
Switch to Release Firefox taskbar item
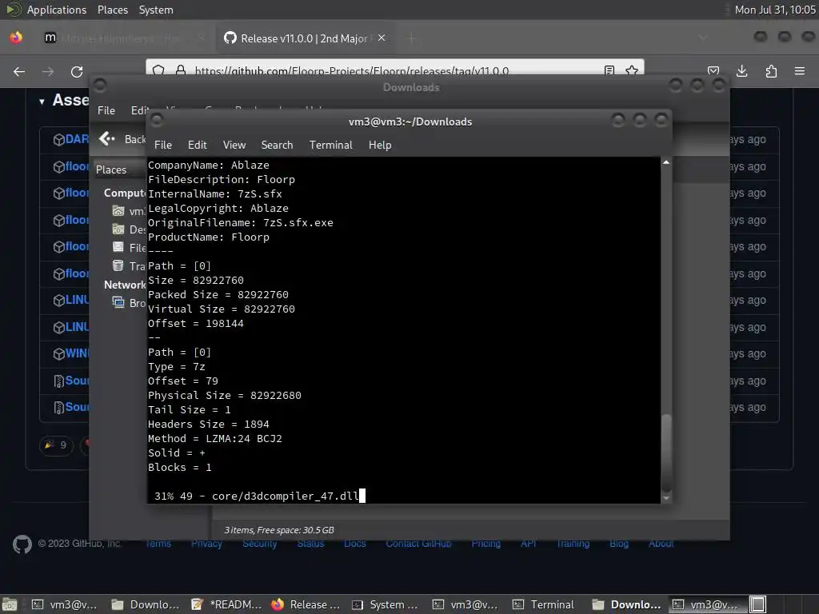306,604
